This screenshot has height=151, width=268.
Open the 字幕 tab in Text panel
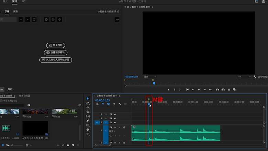point(7,11)
